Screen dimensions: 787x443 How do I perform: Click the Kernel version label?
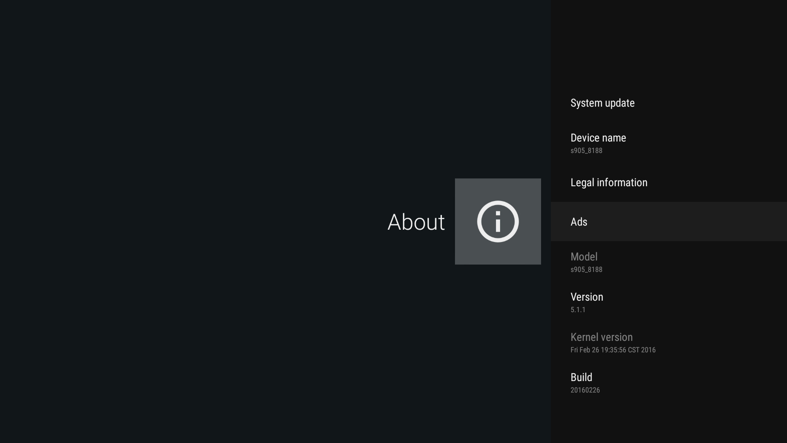[601, 337]
